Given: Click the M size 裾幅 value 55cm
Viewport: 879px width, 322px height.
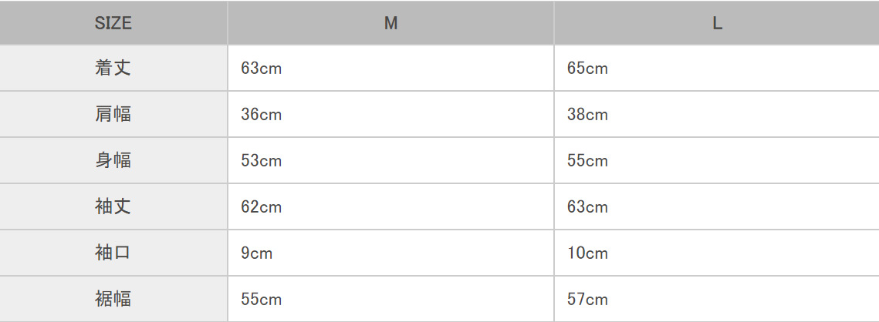Looking at the screenshot, I should (x=261, y=300).
